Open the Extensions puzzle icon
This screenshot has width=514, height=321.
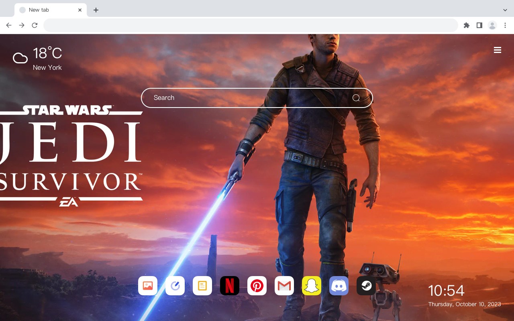466,25
